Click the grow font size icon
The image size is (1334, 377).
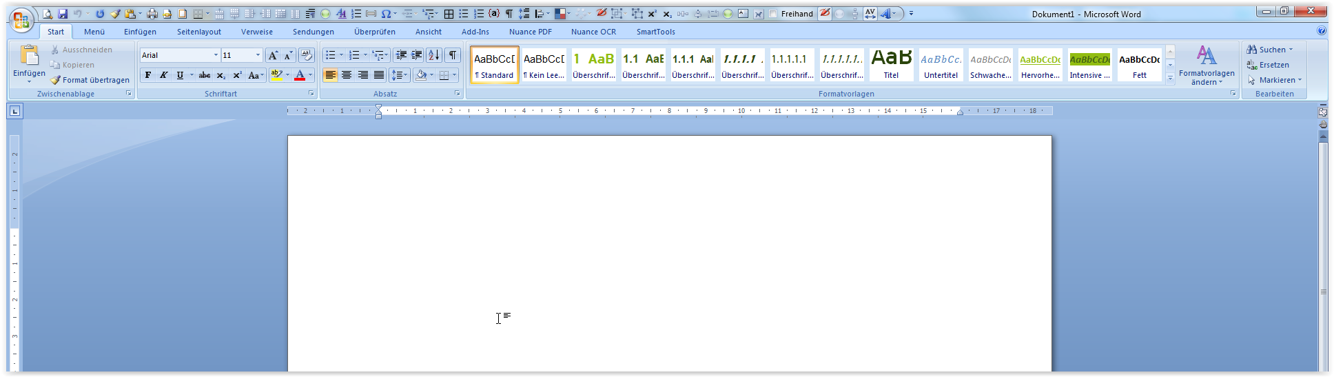273,55
